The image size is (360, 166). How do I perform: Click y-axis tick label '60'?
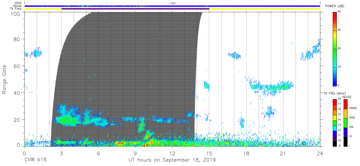(x=17, y=66)
